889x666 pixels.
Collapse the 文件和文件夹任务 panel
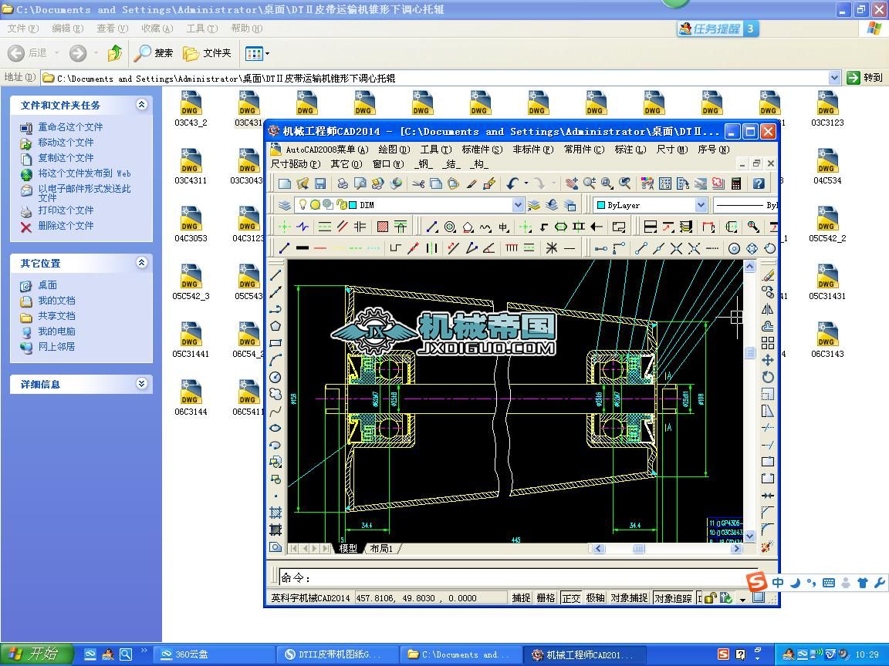tap(142, 105)
